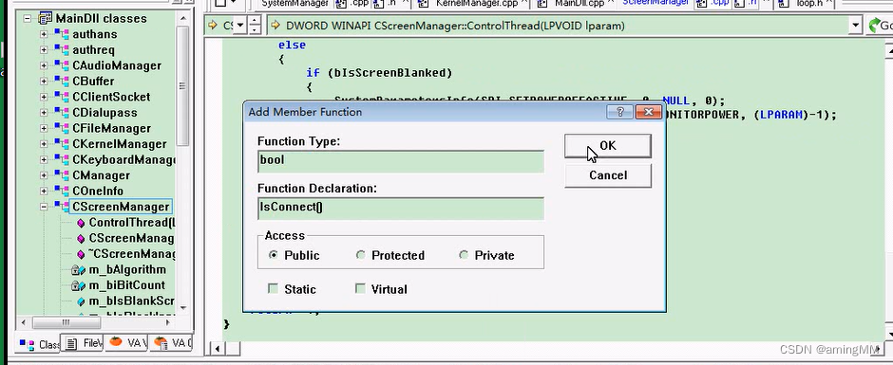Click the CAudioManager class icon
Viewport: 893px width, 365px height.
click(62, 66)
